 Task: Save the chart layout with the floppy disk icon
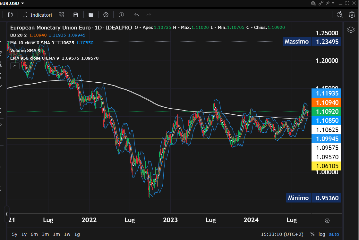76,15
